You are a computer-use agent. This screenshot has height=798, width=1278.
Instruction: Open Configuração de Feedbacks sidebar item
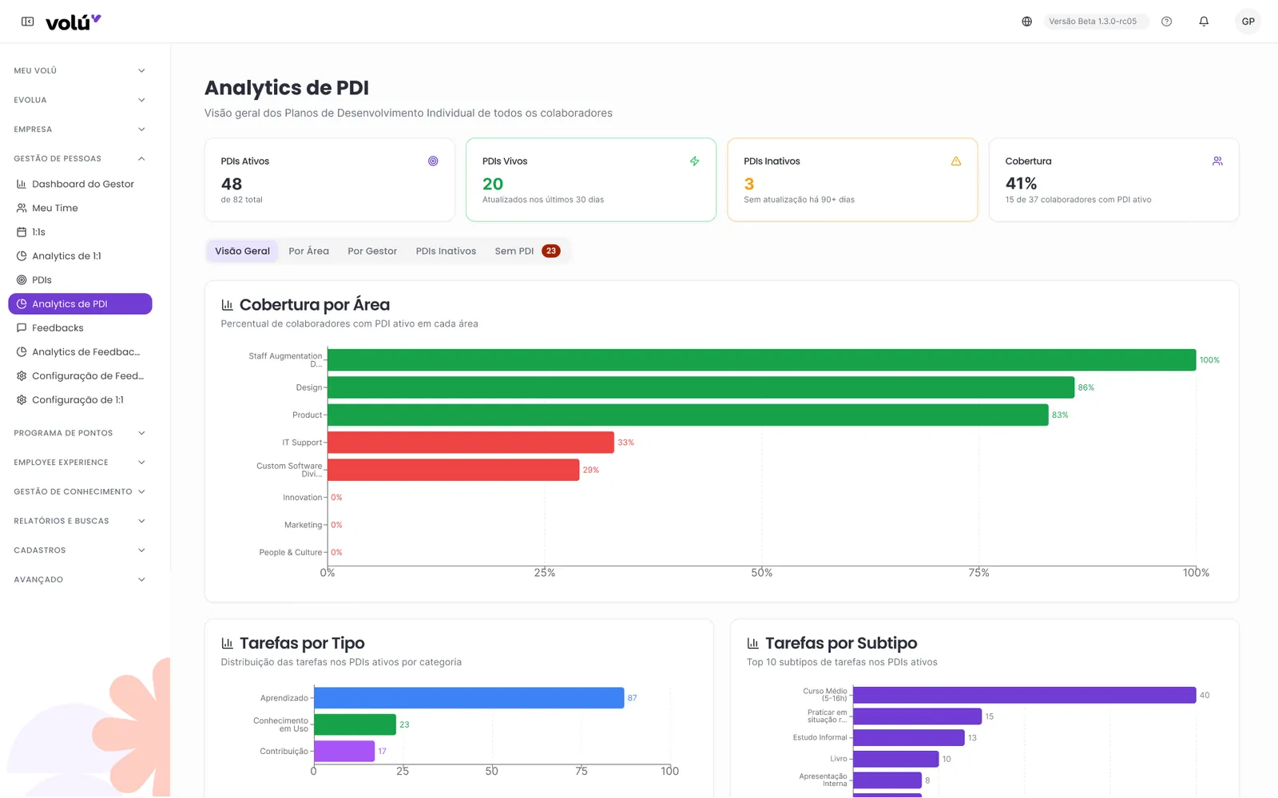[x=80, y=375]
